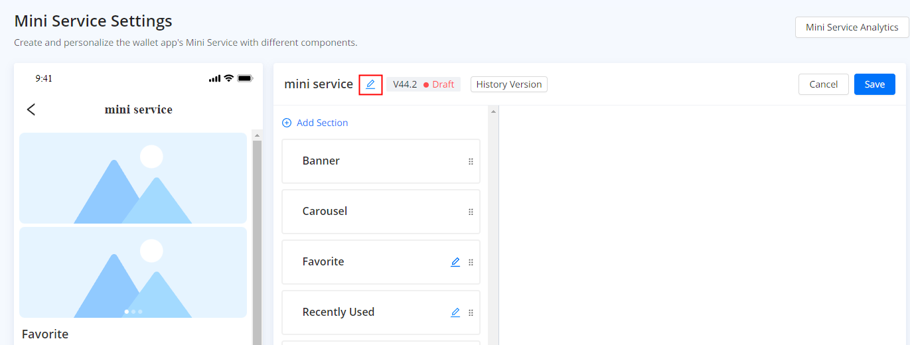This screenshot has width=910, height=345.
Task: Click the top banner image in preview
Action: [133, 178]
